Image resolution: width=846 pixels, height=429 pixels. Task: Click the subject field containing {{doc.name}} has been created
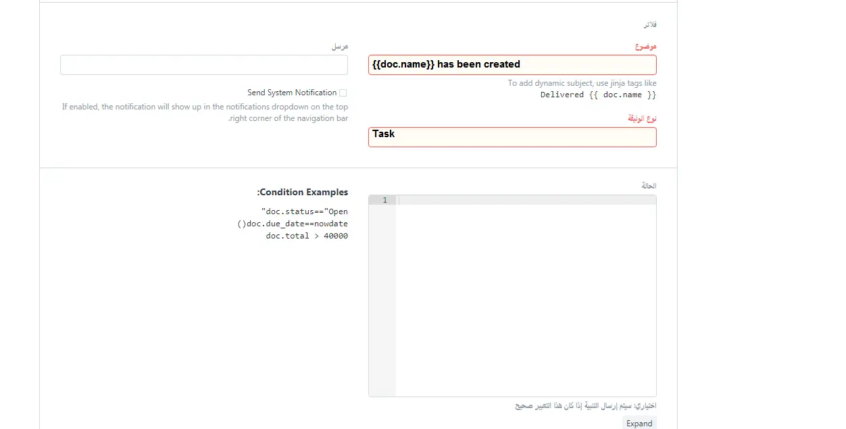(512, 65)
